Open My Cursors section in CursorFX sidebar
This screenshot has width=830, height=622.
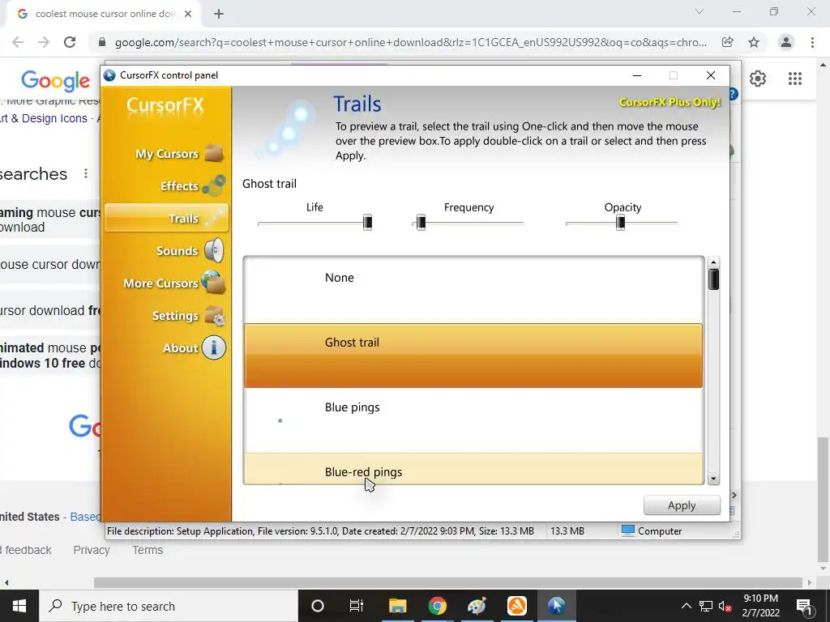click(167, 153)
